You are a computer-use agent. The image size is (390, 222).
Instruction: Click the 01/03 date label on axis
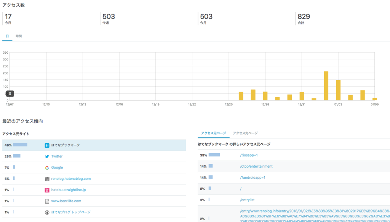coord(338,105)
